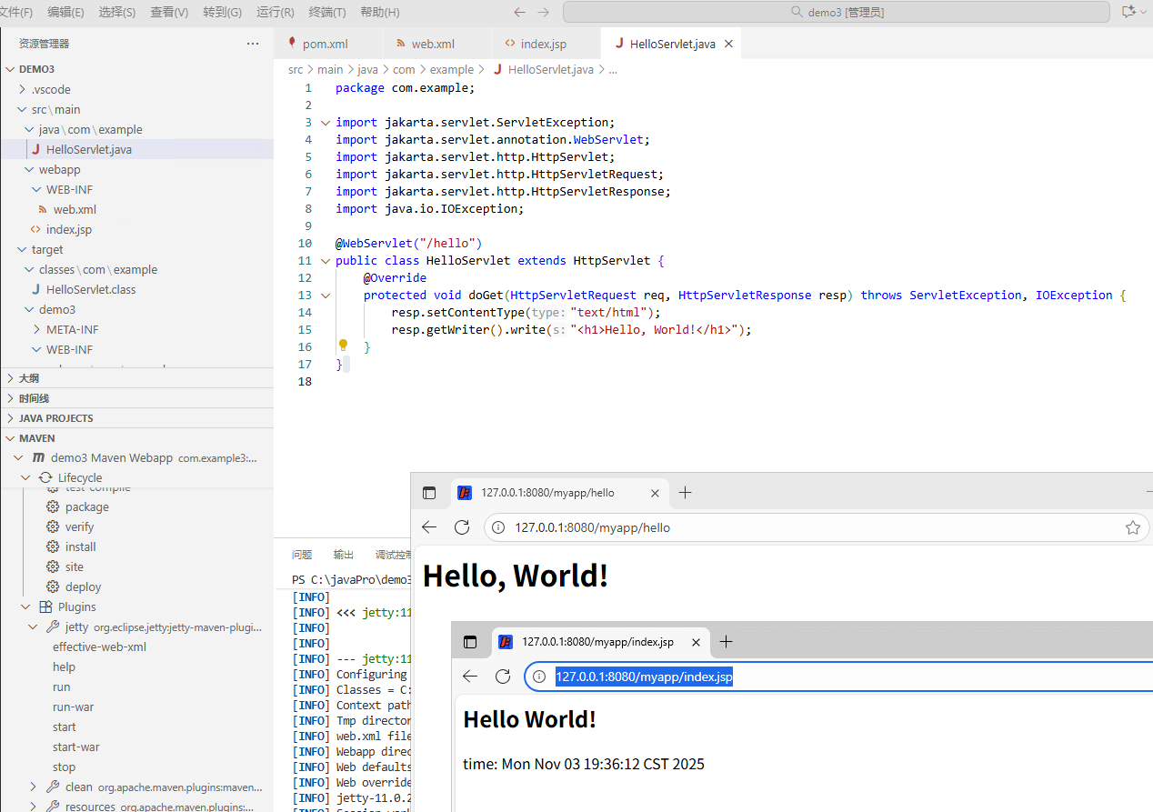Open the 终端(T) menu
Viewport: 1153px width, 812px height.
(x=327, y=12)
